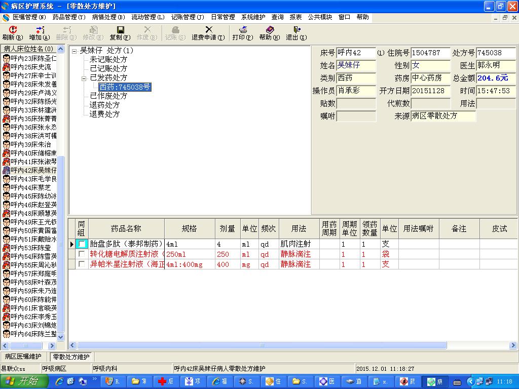Collapse the 吴妹仔 处方(1) tree node
This screenshot has width=519, height=389.
point(75,51)
